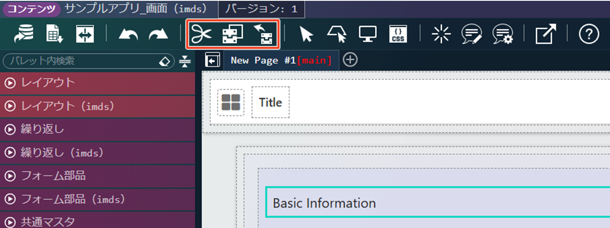Select the arrow pointer tool
The width and height of the screenshot is (610, 228).
(x=306, y=35)
